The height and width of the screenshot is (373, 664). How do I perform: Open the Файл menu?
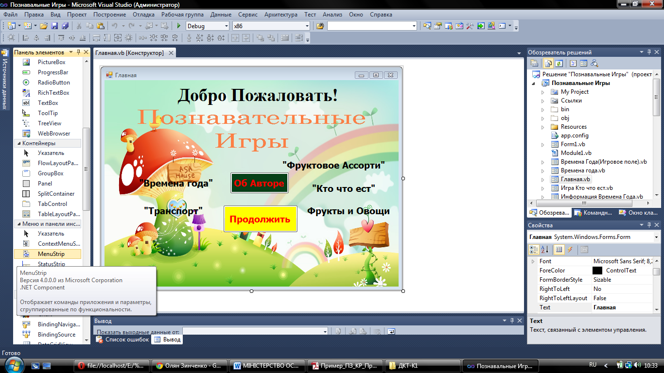[10, 15]
